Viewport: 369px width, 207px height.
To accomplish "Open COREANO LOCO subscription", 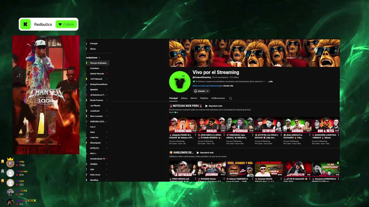I will click(97, 122).
